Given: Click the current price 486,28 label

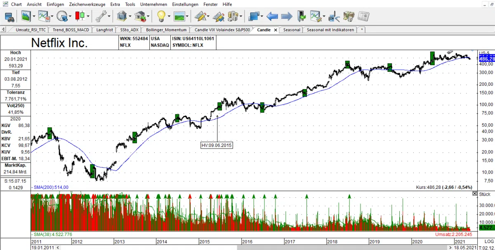Looking at the screenshot, I should (x=487, y=59).
